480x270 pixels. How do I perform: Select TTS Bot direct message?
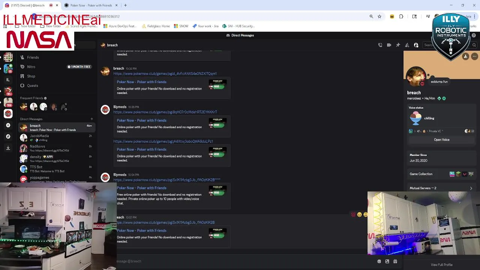point(57,169)
